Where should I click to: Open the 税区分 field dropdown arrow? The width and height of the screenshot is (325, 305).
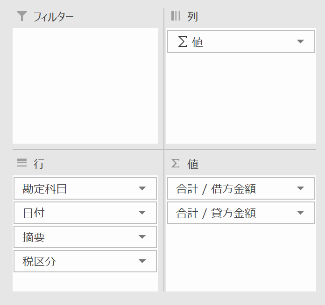coord(142,261)
